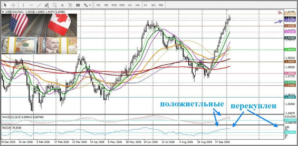This screenshot has width=298, height=146.
Task: Click the current price 1.42685 tag
Action: point(290,18)
